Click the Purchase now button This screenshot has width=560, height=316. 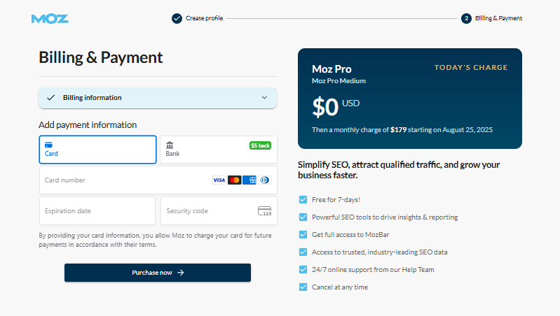[158, 273]
